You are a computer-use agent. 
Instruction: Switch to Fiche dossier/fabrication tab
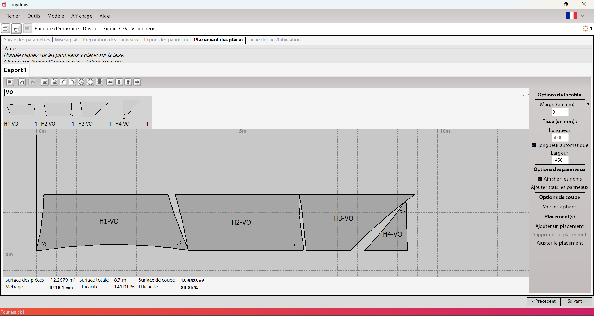[274, 40]
